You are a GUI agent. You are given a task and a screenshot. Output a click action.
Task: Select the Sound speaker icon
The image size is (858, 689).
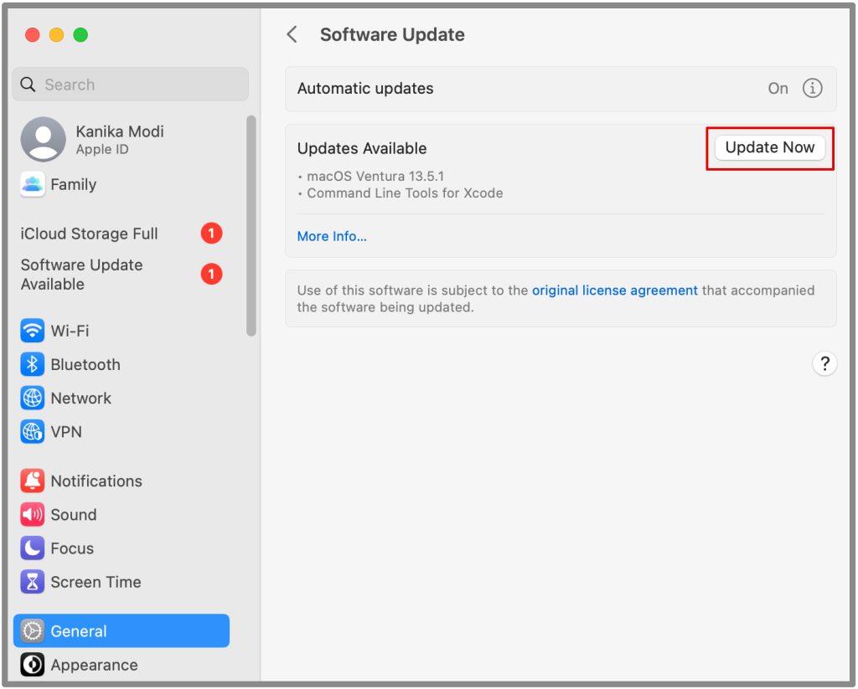[x=33, y=515]
